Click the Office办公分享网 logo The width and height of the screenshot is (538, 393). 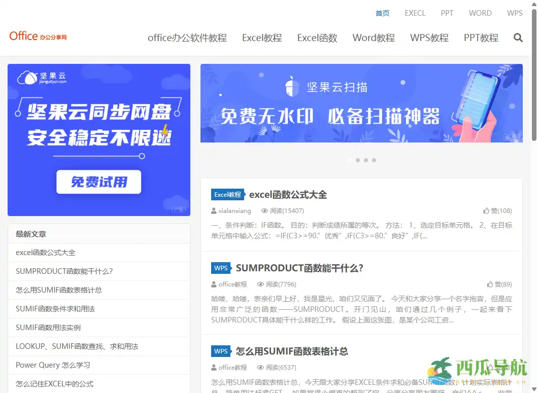[x=38, y=36]
